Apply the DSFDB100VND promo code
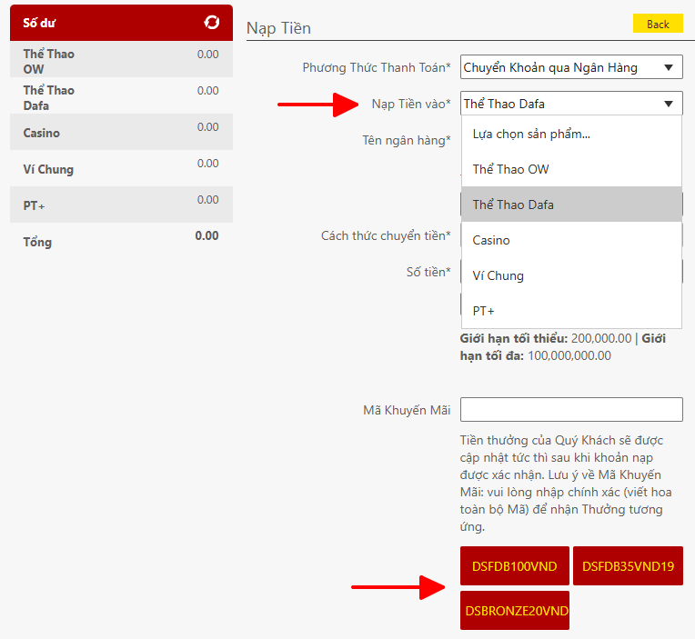 pos(514,566)
